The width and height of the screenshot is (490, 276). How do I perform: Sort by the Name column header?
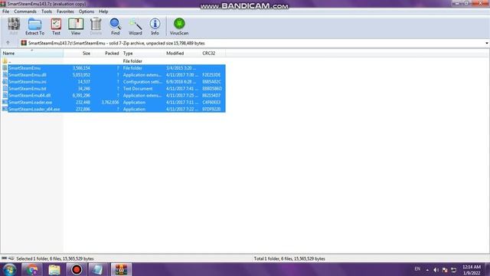click(x=32, y=53)
